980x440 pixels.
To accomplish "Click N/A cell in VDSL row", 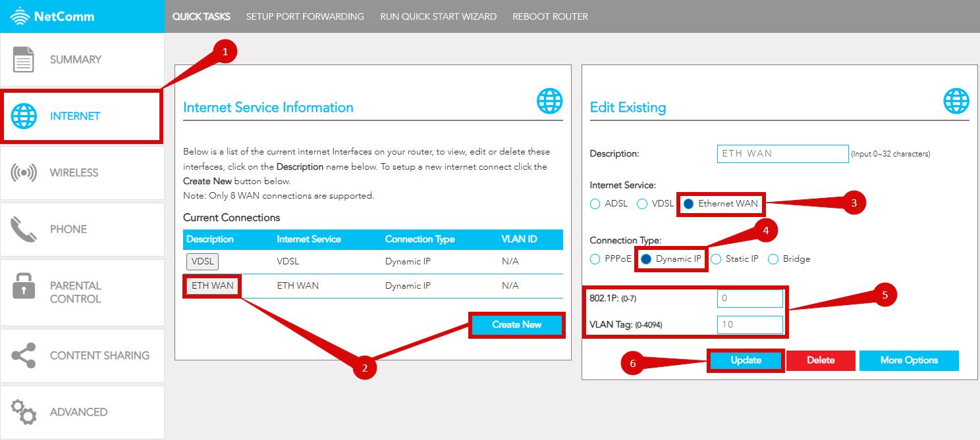I will tap(510, 262).
